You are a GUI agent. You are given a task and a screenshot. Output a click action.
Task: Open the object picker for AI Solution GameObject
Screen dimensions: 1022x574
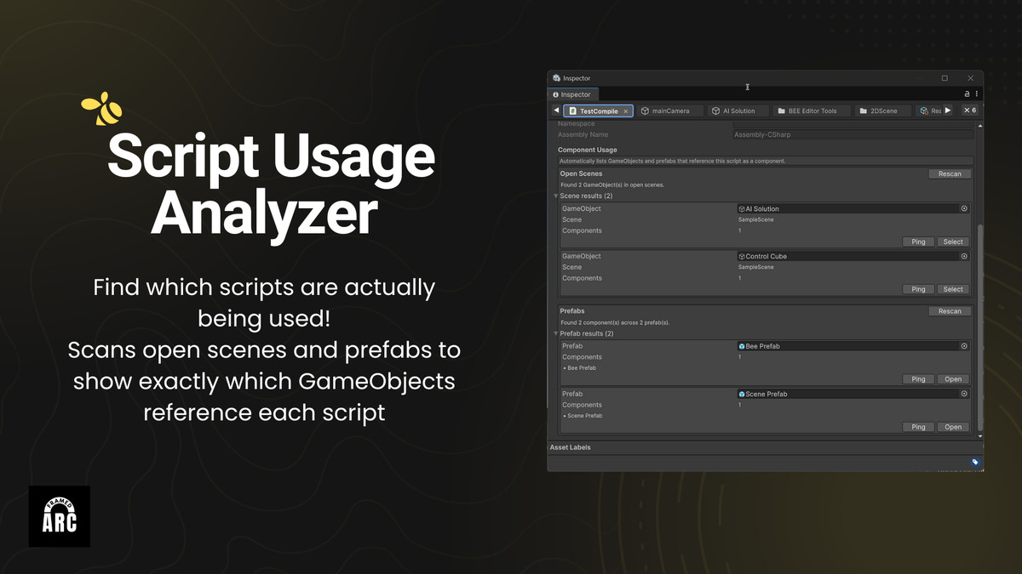(963, 208)
